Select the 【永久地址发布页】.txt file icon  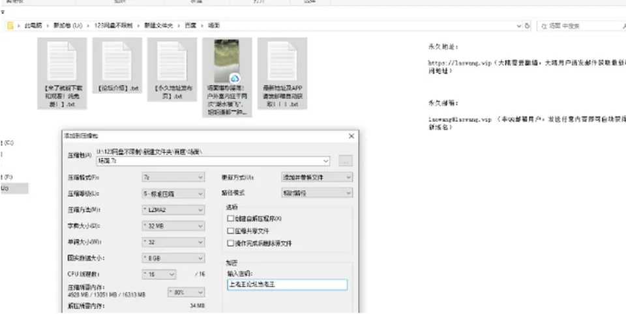[171, 61]
